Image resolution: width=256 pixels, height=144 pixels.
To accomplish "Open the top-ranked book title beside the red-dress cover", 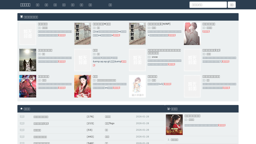I will pos(192,116).
